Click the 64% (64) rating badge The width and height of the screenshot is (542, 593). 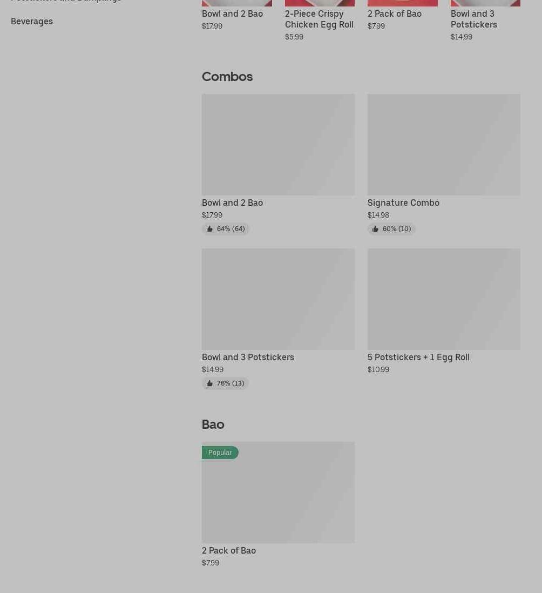231,229
